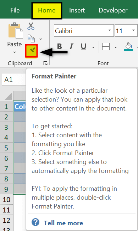The image size is (138, 231).
Task: Apply cell Borders icon
Action: [106, 47]
